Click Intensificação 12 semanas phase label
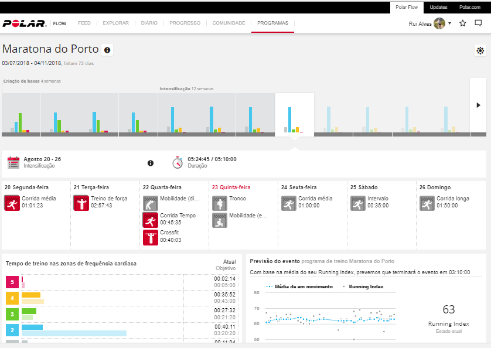Screen dimensions: 491x348 186,89
